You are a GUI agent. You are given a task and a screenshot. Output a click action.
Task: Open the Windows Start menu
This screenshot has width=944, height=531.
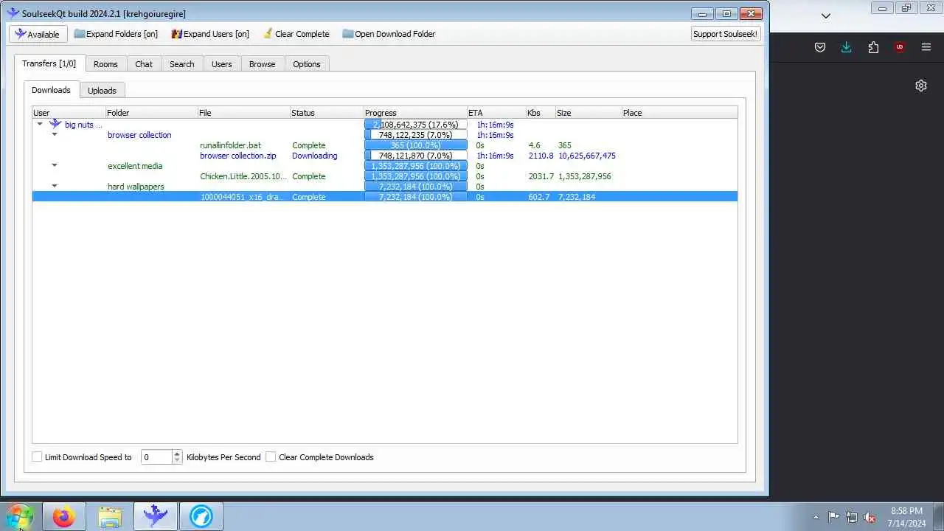[18, 516]
